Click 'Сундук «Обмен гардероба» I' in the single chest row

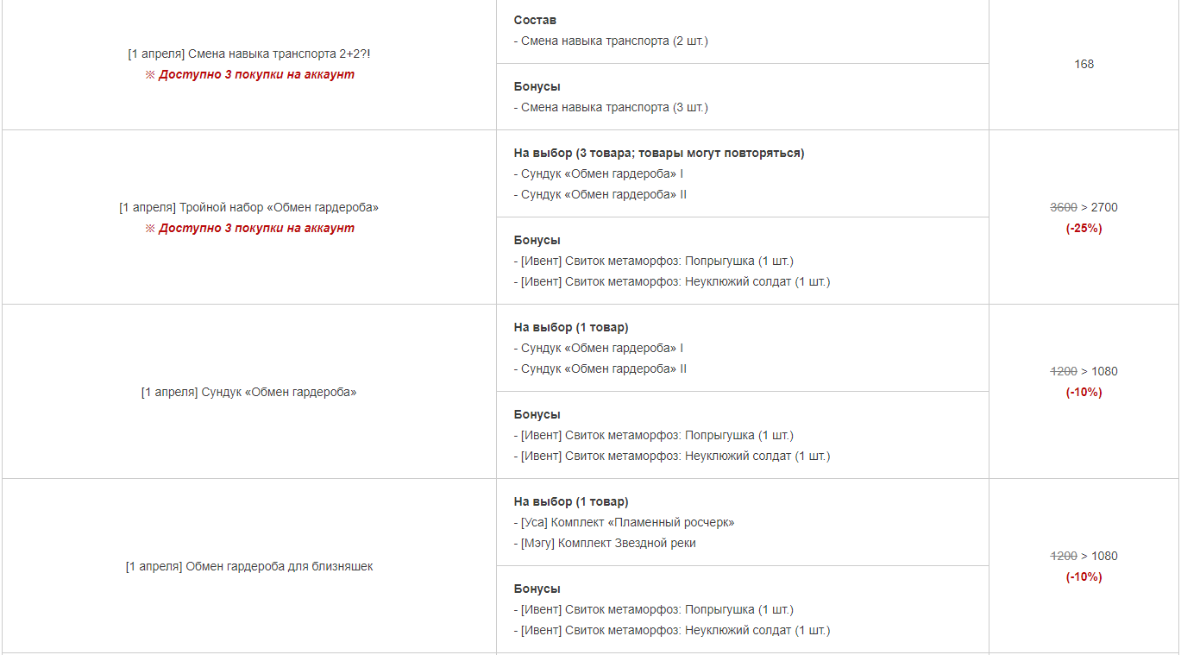599,348
